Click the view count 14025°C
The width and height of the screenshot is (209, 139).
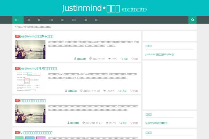pyautogui.click(x=110, y=91)
